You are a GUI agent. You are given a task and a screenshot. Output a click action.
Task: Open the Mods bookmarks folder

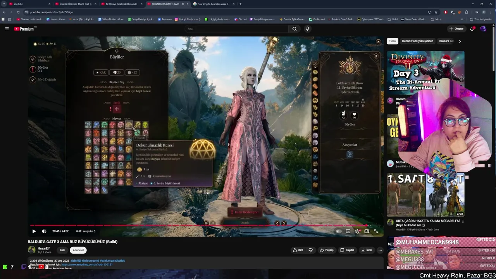(436, 19)
